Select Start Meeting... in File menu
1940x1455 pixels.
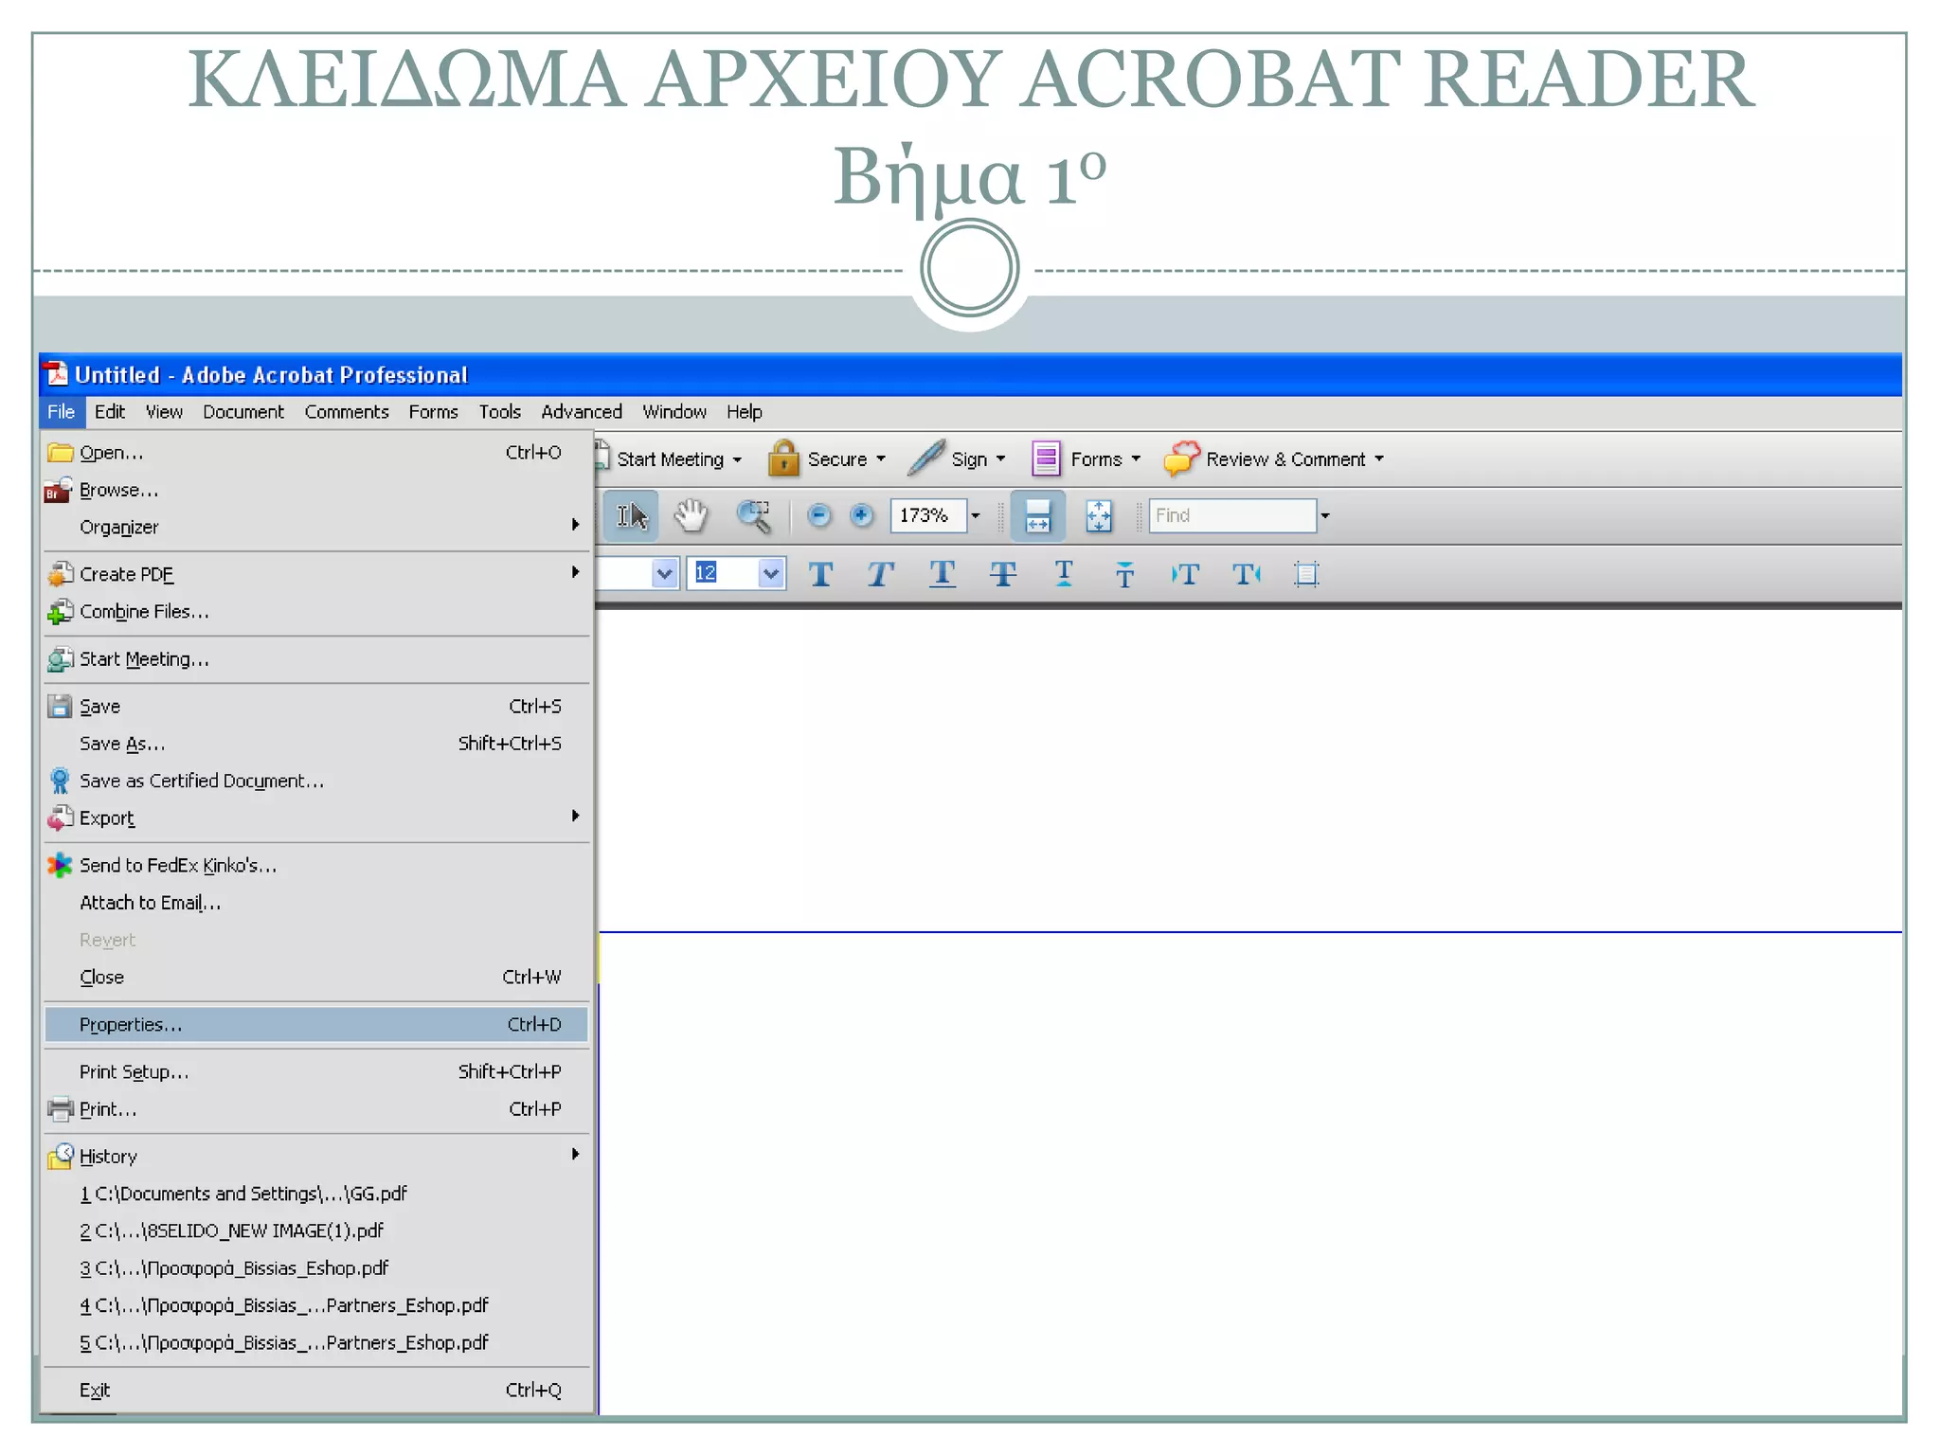[316, 659]
